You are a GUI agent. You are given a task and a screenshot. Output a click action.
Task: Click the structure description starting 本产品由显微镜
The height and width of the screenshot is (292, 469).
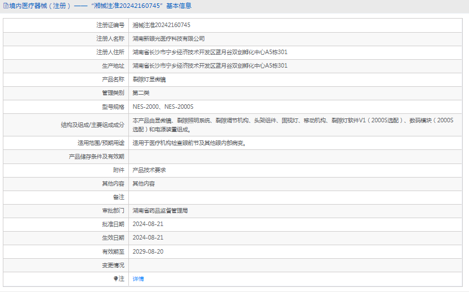coord(293,125)
